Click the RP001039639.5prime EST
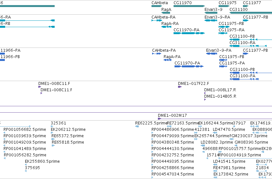 tap(4, 139)
